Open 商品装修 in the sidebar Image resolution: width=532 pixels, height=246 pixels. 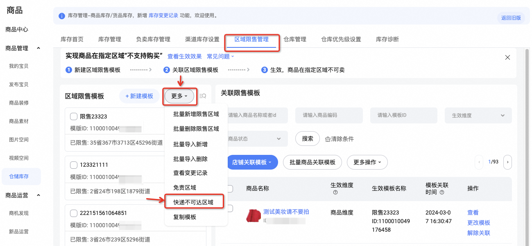[x=19, y=103]
